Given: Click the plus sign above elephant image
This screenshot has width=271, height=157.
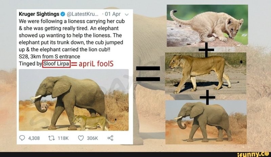Looking at the screenshot, I should (x=207, y=97).
